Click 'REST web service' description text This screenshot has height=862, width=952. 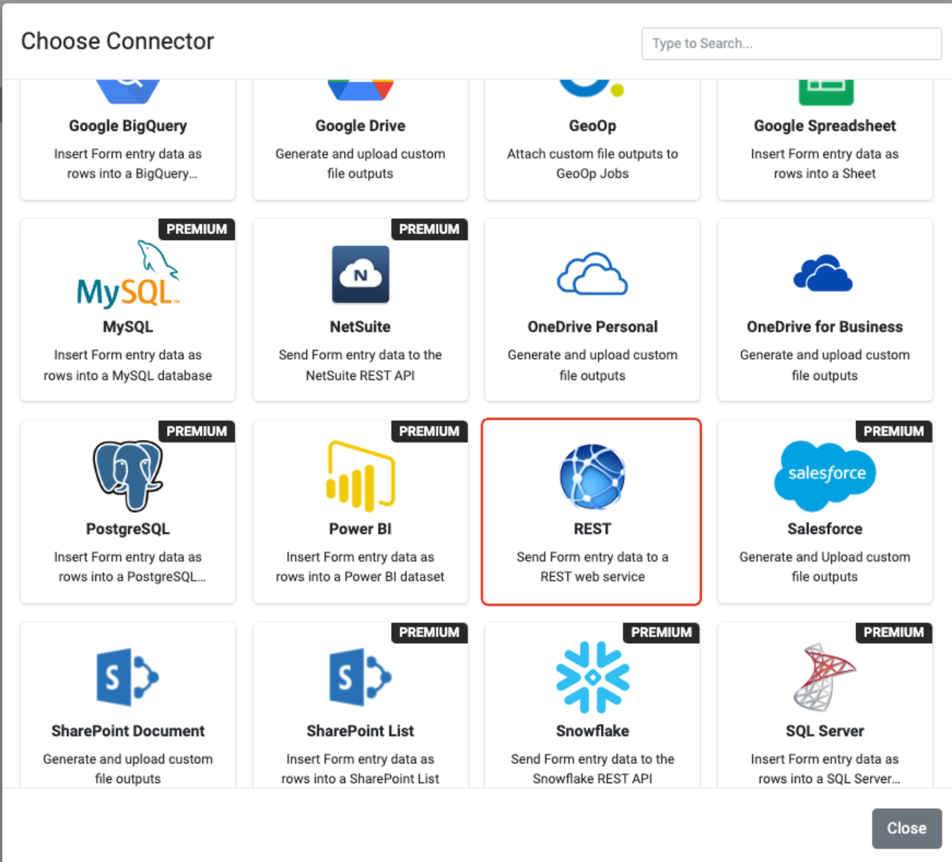592,577
